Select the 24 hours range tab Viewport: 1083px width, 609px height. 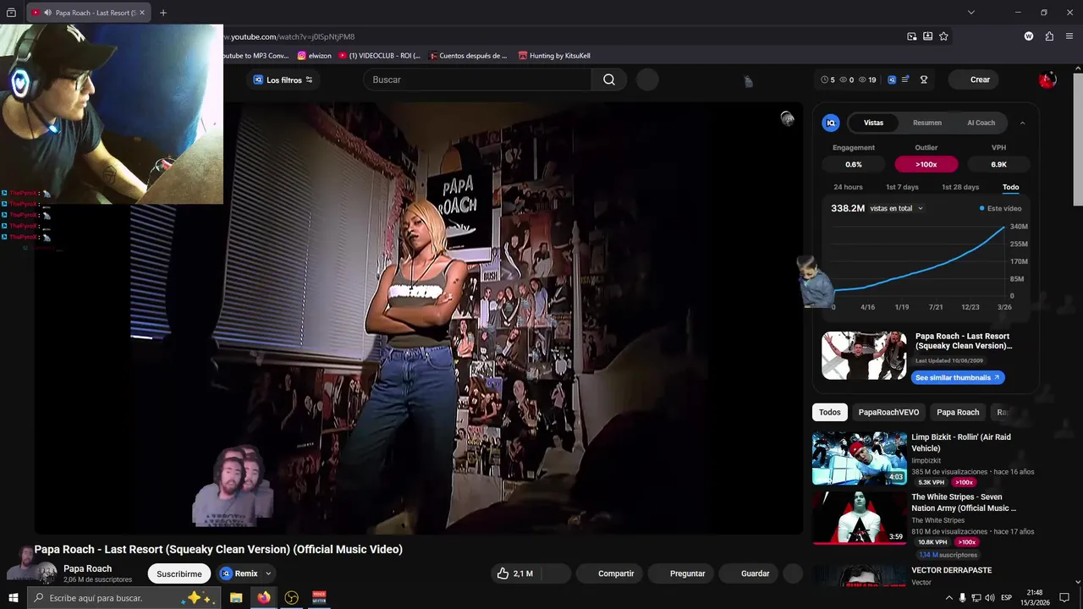pos(848,187)
